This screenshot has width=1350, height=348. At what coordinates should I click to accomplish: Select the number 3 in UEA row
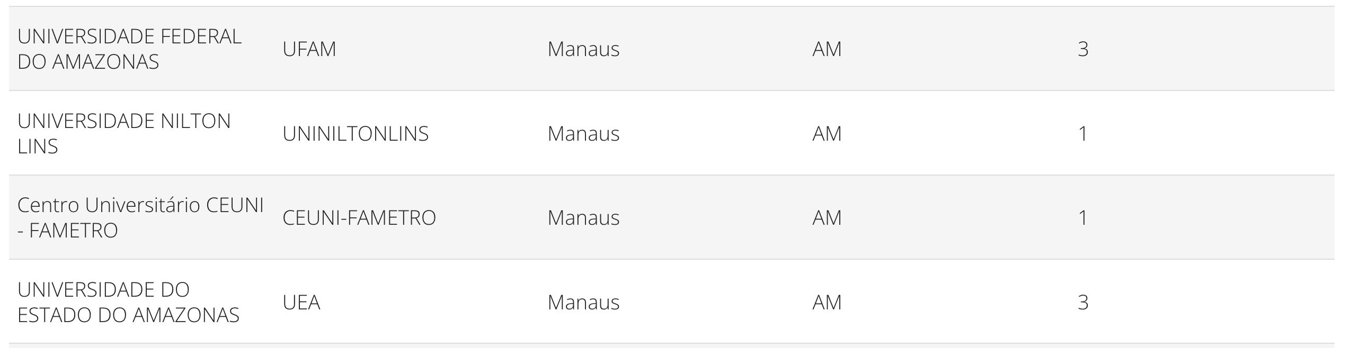click(x=1083, y=303)
